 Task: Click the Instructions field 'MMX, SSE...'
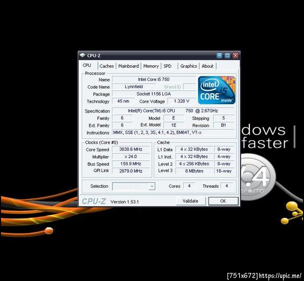(x=173, y=133)
